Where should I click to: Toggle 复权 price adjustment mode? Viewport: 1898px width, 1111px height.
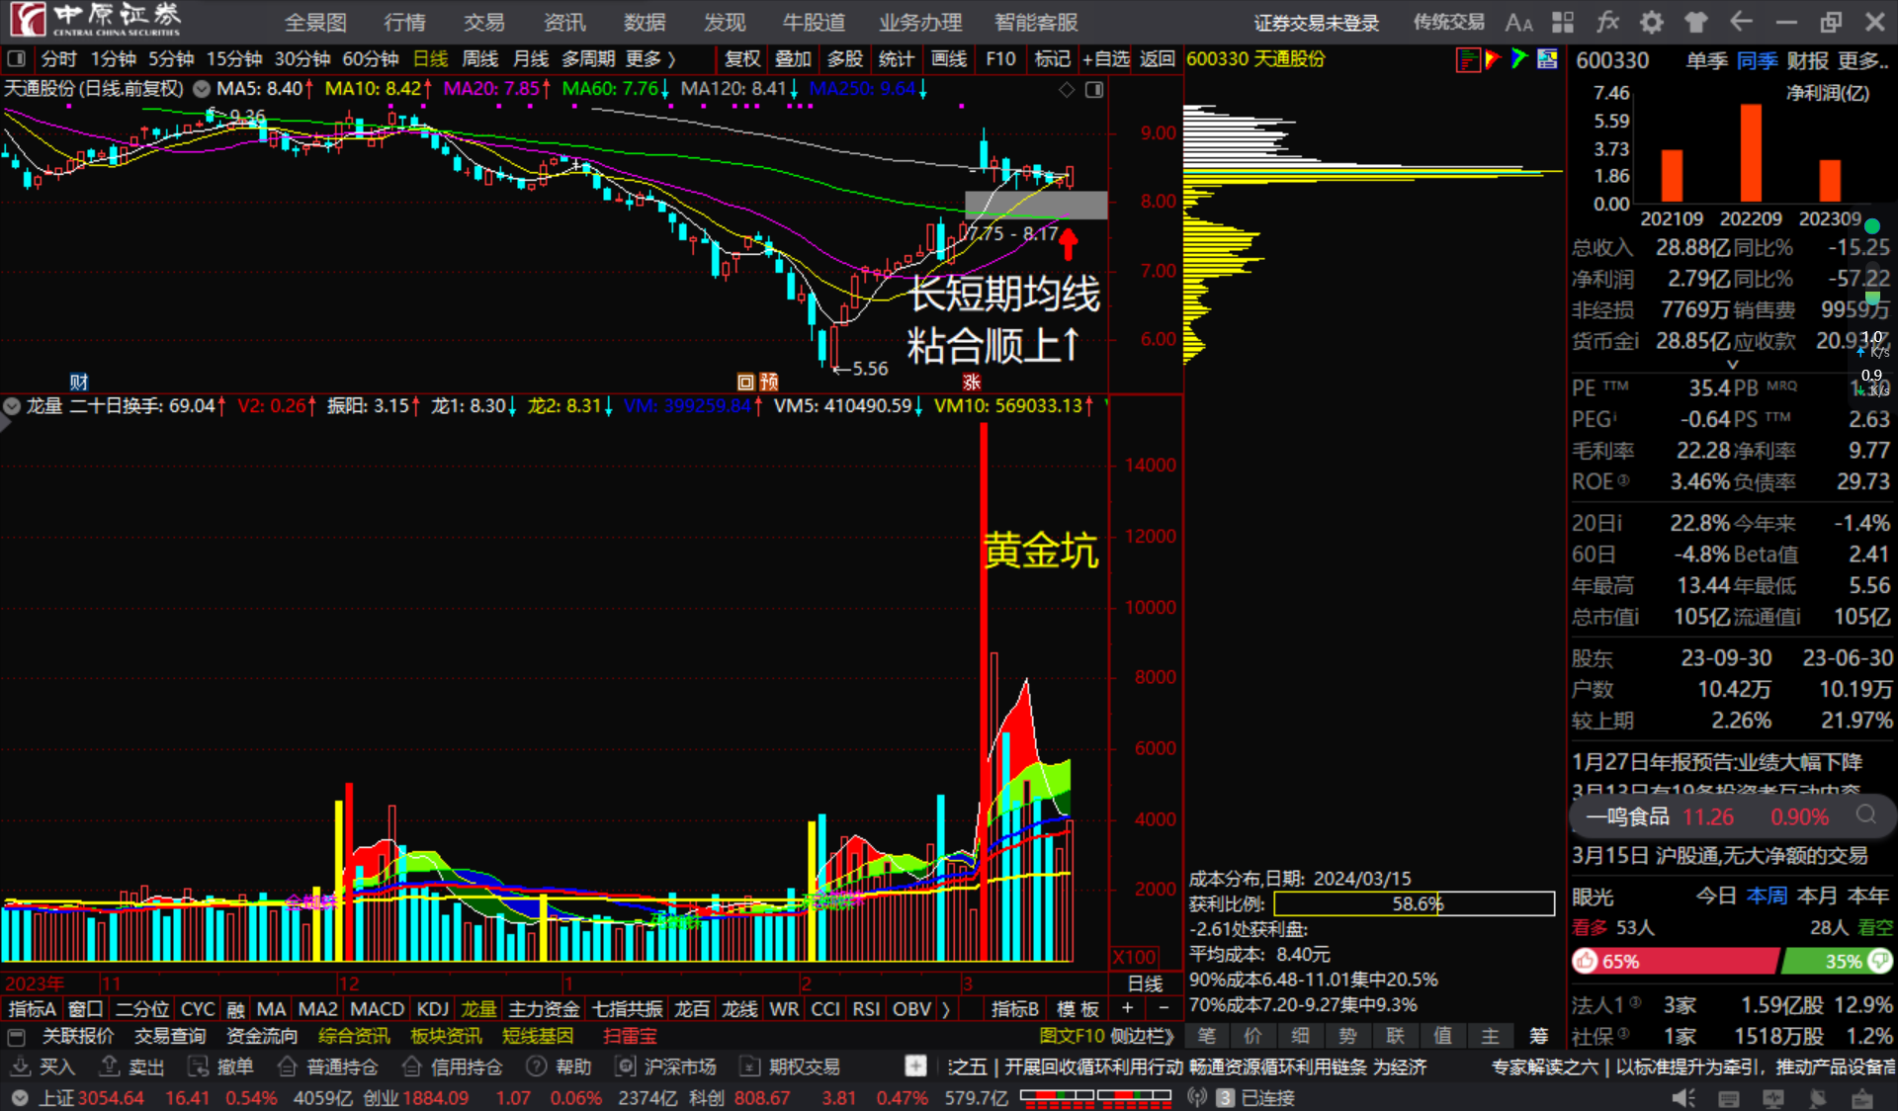pos(741,59)
